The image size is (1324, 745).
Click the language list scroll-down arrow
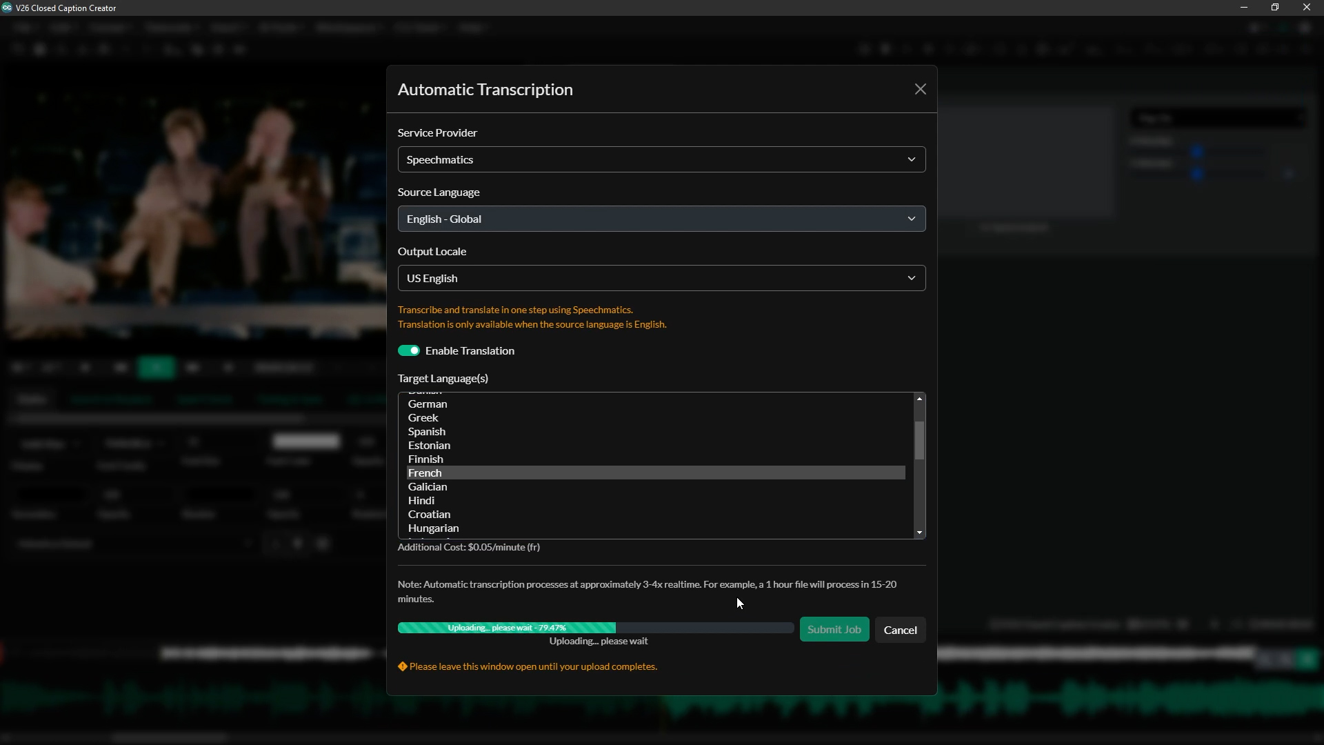pos(919,533)
